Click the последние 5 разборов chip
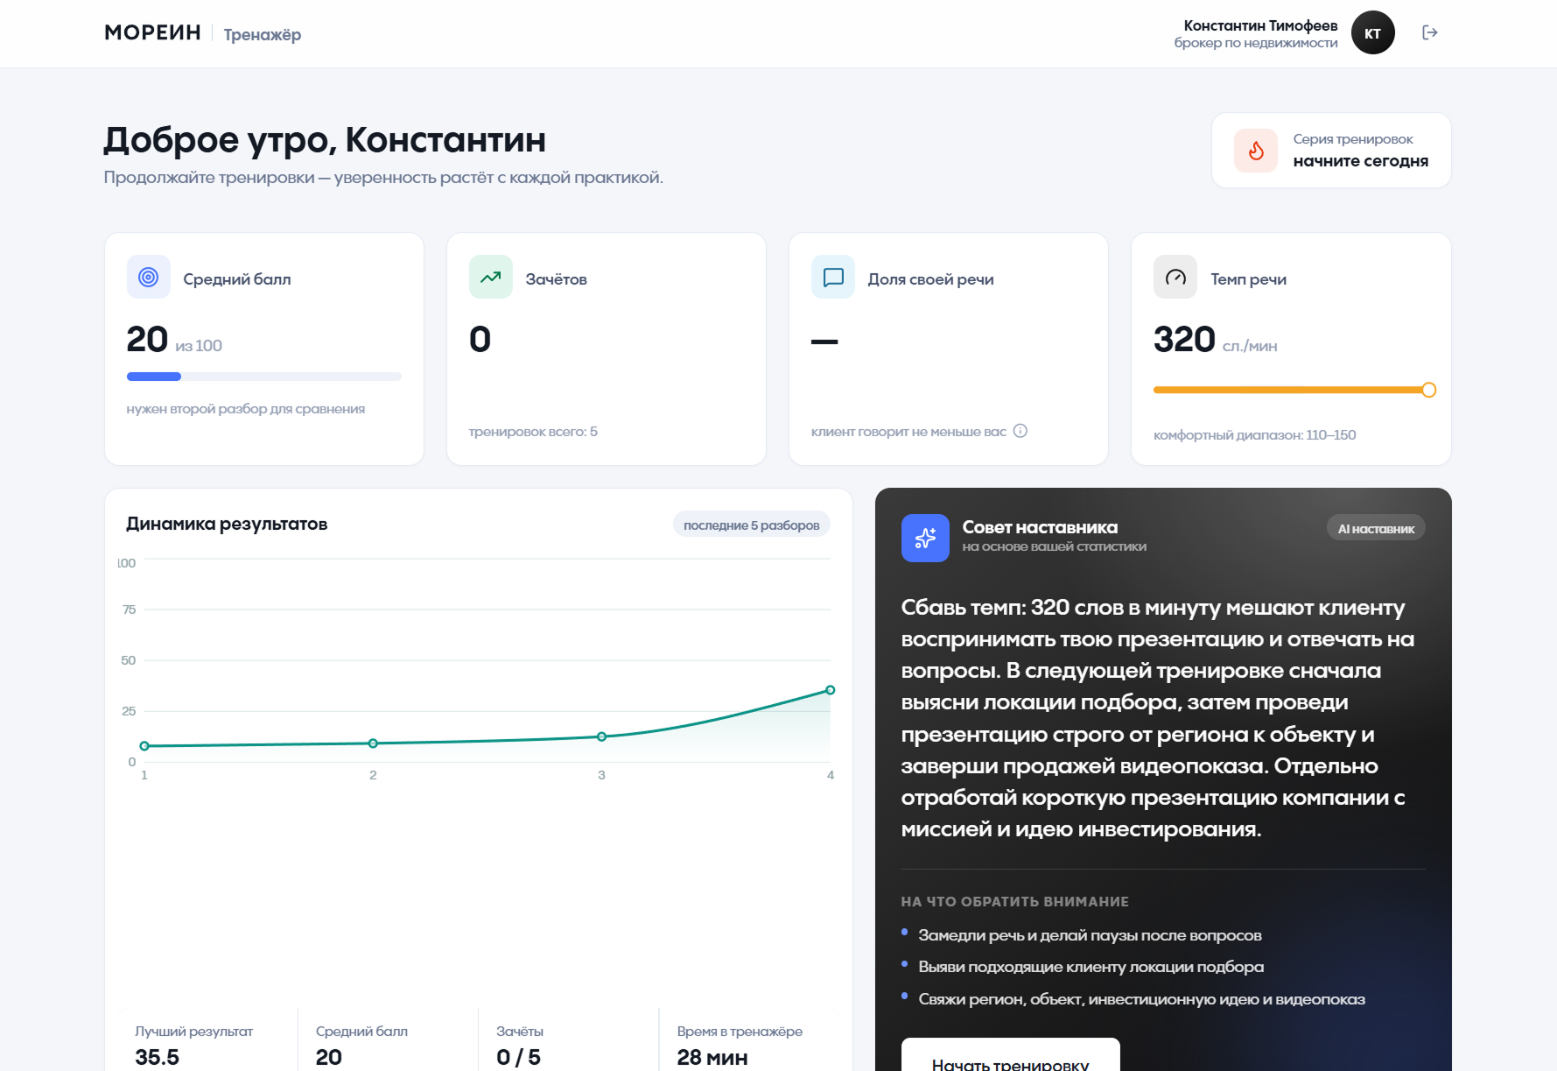The image size is (1557, 1071). (x=751, y=525)
